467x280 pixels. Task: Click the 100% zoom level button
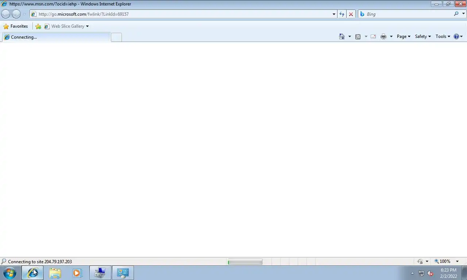click(x=443, y=261)
